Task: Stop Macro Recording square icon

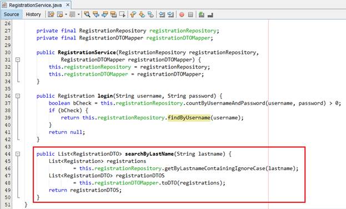Action: pos(190,15)
